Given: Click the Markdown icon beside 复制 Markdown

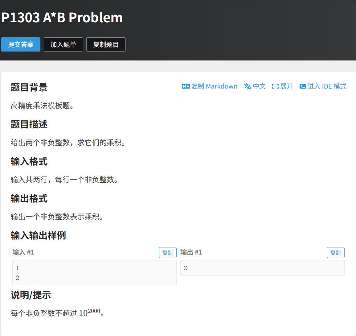Looking at the screenshot, I should pyautogui.click(x=186, y=86).
